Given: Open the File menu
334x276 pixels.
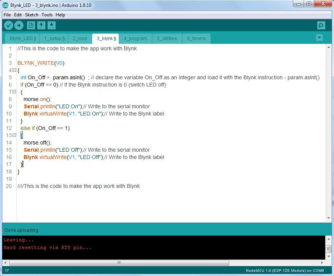Looking at the screenshot, I should pos(7,15).
